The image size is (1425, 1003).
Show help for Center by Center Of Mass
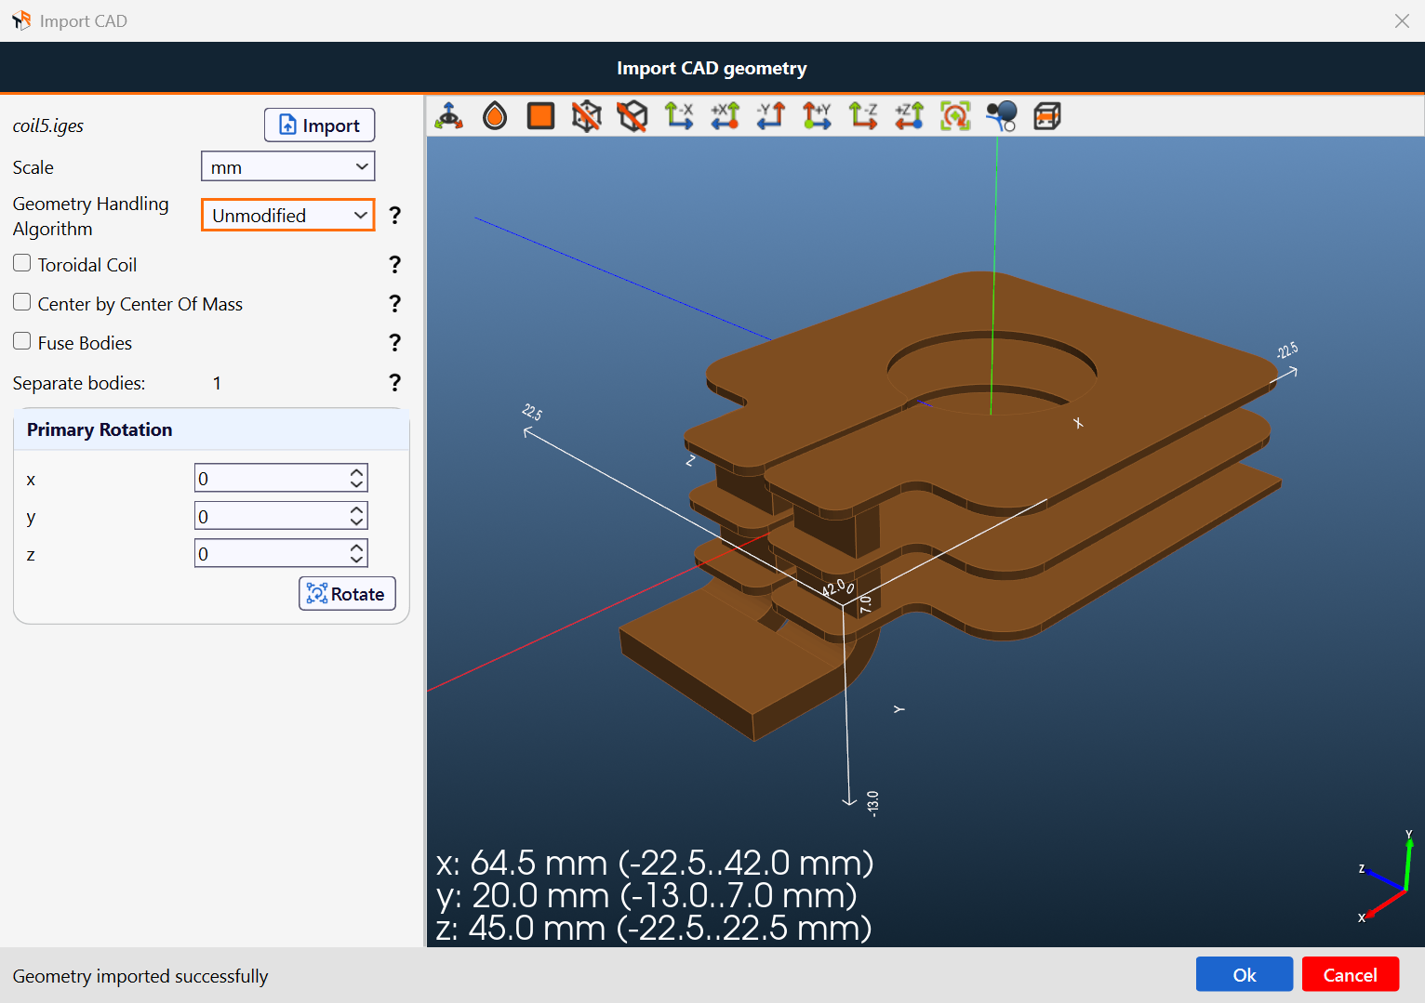pos(395,304)
